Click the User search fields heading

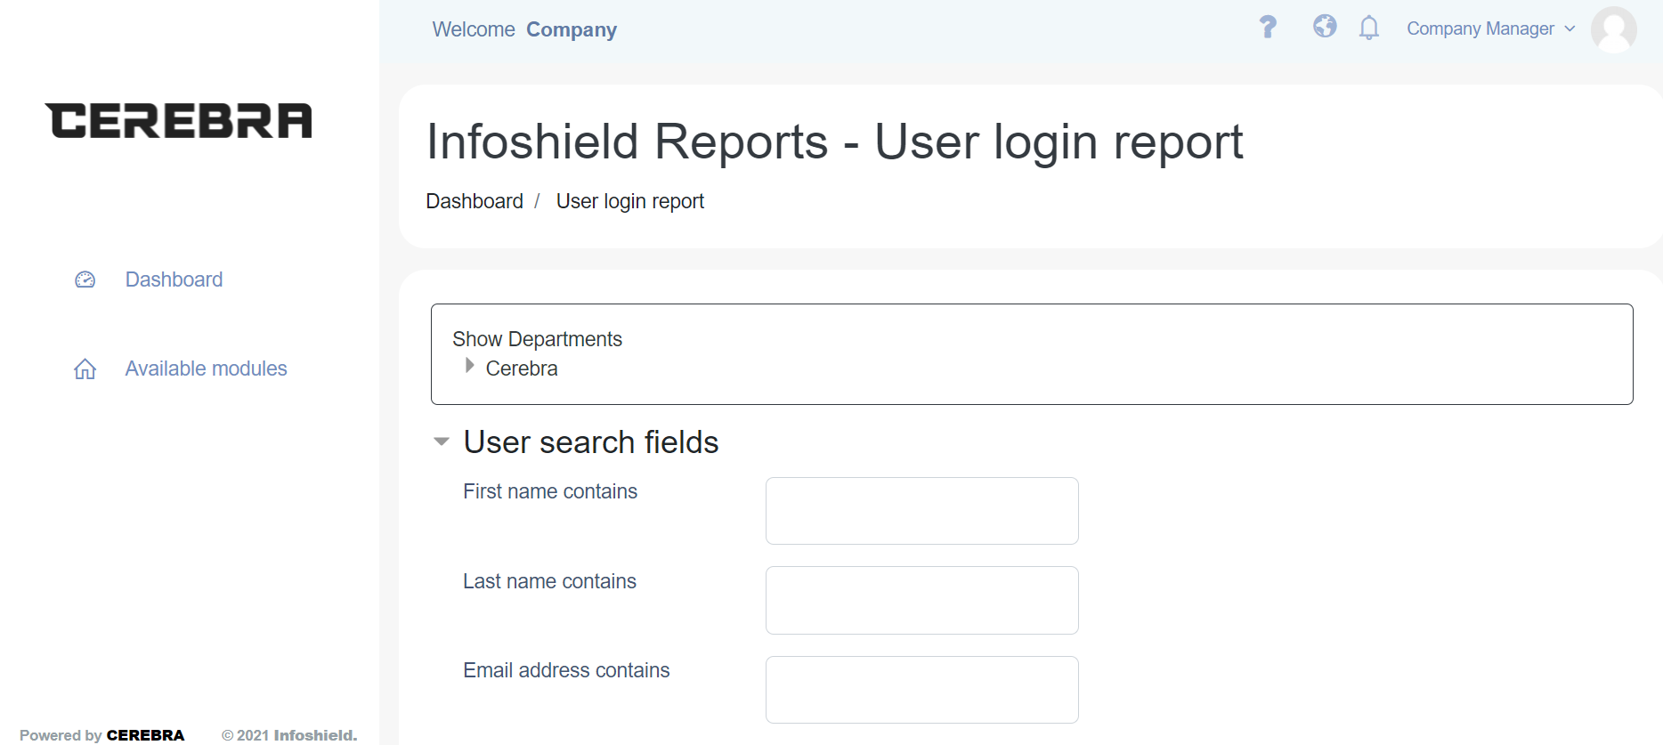[591, 442]
